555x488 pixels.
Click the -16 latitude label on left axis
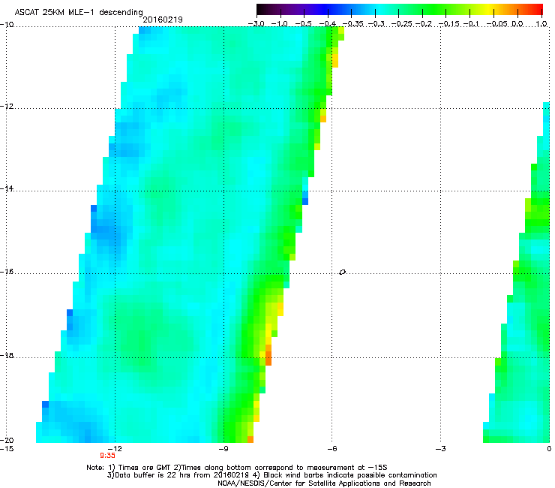click(7, 272)
